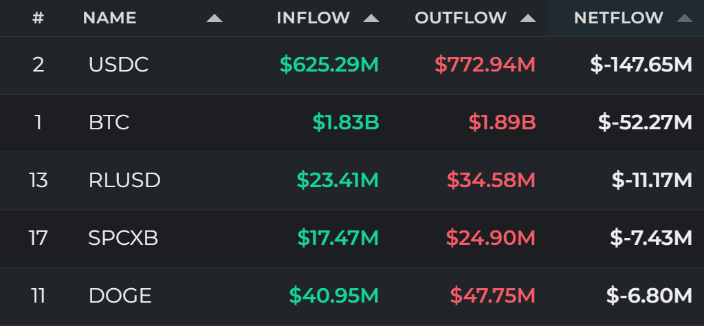
Task: Click the OUTFLOW sort triangle icon
Action: pyautogui.click(x=528, y=19)
